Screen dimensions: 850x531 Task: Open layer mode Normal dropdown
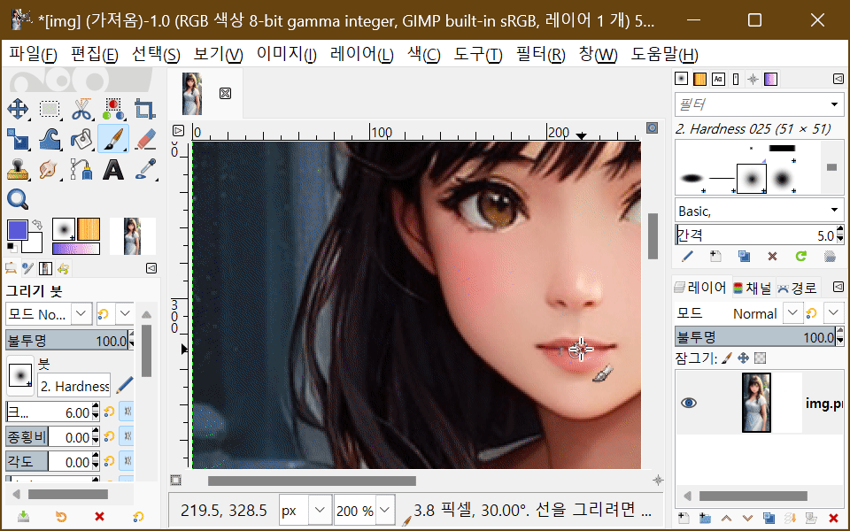click(792, 312)
